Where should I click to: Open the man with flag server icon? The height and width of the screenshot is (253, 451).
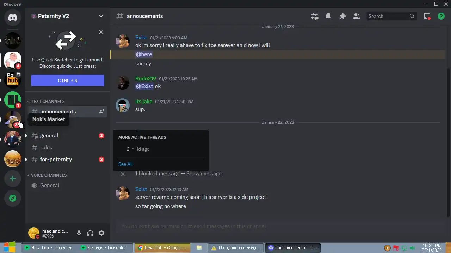click(13, 139)
